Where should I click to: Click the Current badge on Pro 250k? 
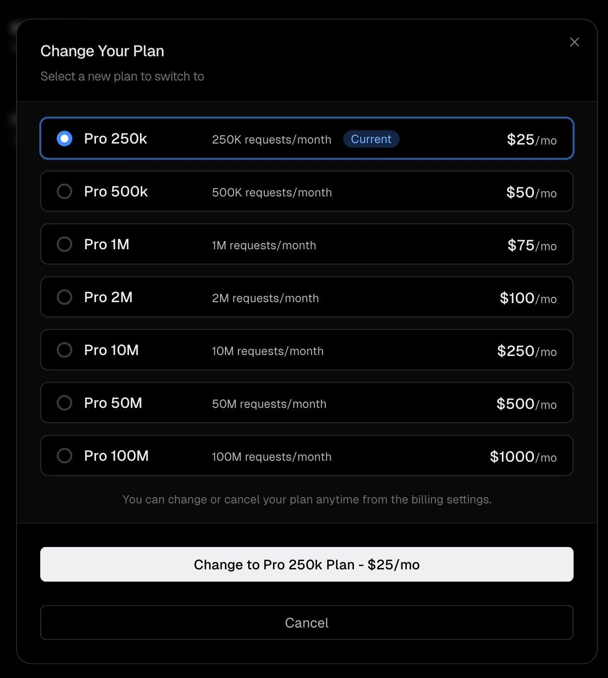pos(371,139)
